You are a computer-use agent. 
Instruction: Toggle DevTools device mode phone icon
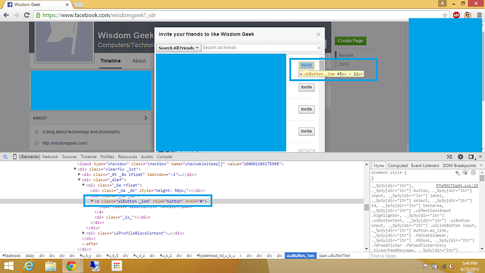[15, 157]
